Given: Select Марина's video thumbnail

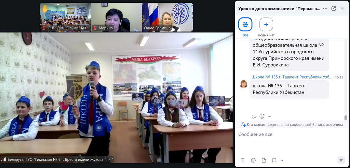Looking at the screenshot, I should click(x=116, y=17).
